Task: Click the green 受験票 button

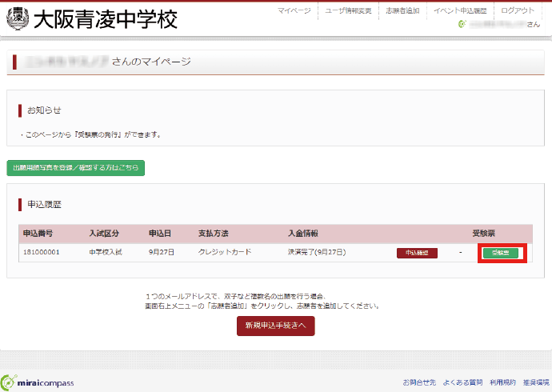Action: pos(500,253)
